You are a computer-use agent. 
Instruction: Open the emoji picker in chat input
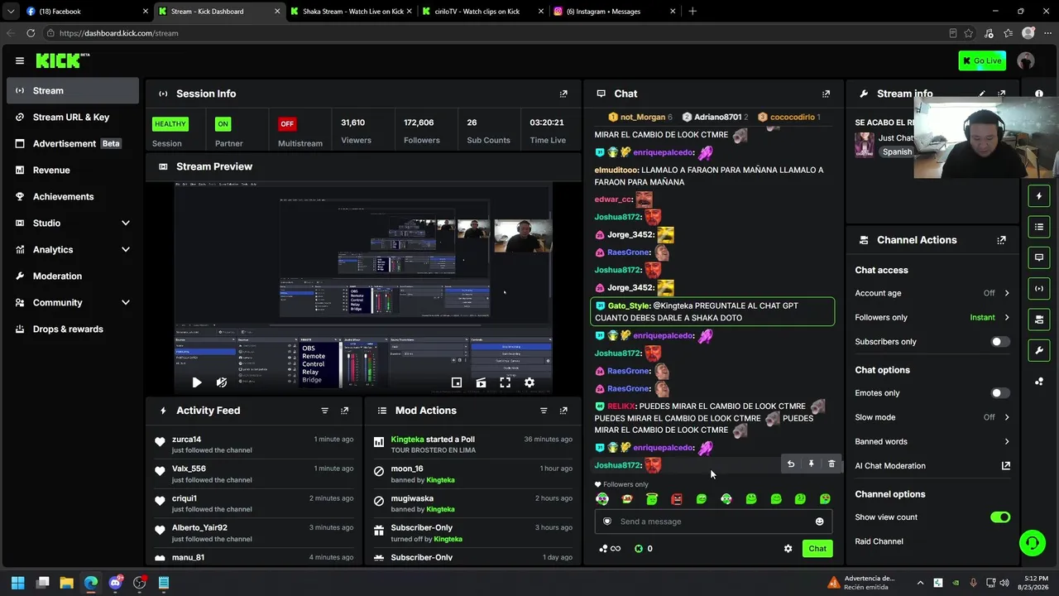(x=820, y=521)
